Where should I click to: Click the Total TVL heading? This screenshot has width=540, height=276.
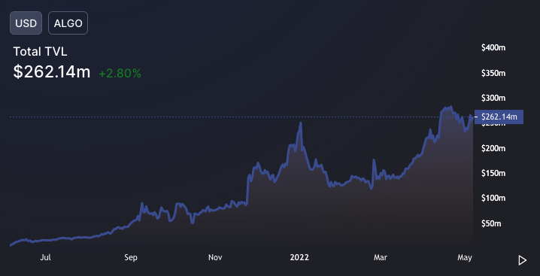click(40, 52)
